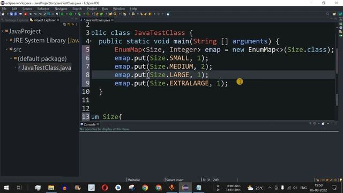Open Project Explorer view menu dots

coord(77,24)
